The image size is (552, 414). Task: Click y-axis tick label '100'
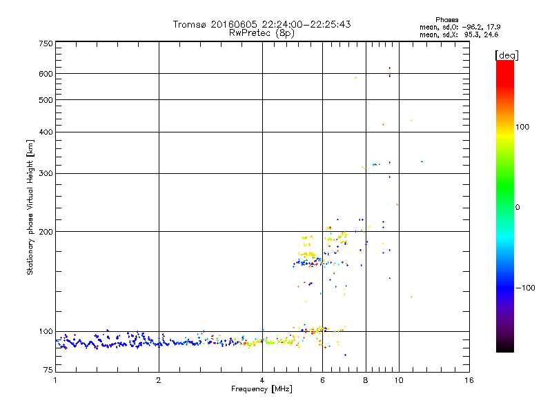pyautogui.click(x=46, y=332)
